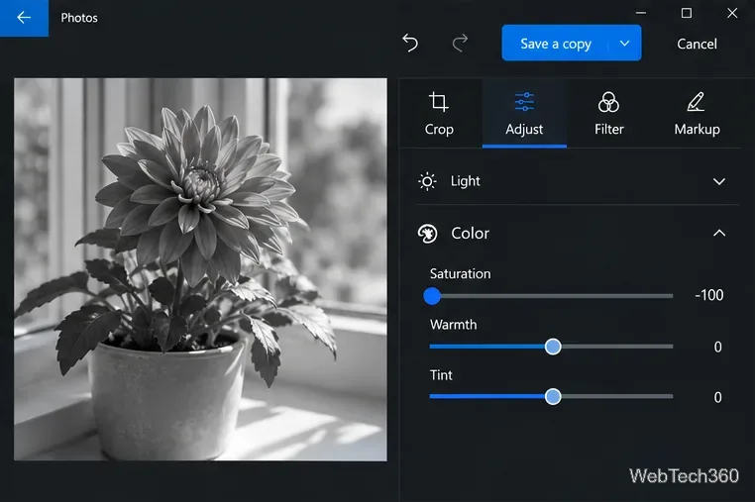
Task: Open the Save a copy dropdown arrow
Action: pos(624,44)
